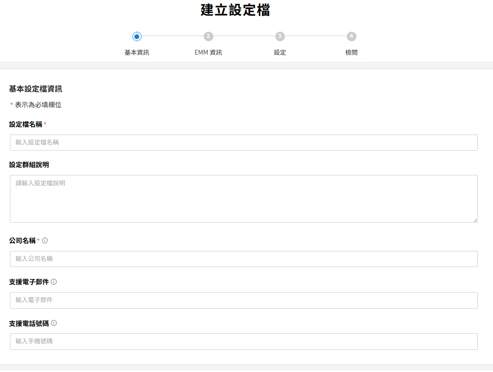Focus the 支援電話號碼 input field
The image size is (493, 372).
[x=244, y=342]
